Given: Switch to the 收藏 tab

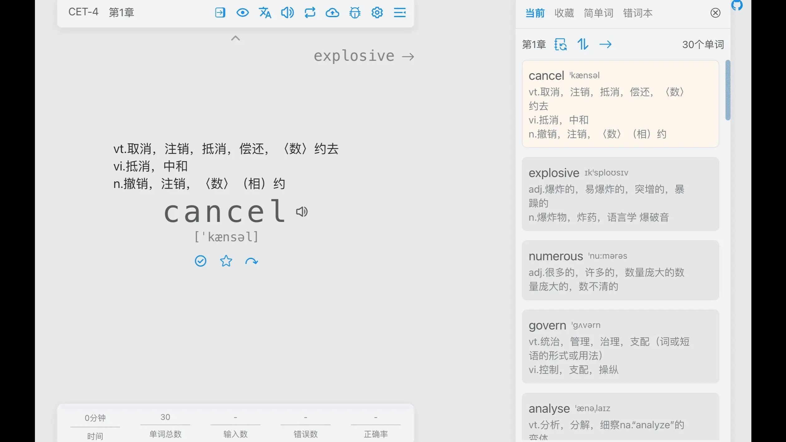Looking at the screenshot, I should point(564,13).
